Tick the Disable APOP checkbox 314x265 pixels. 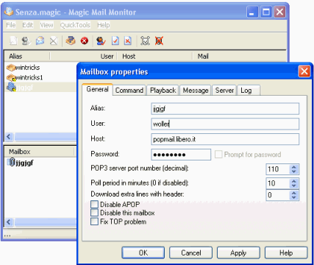(x=94, y=204)
